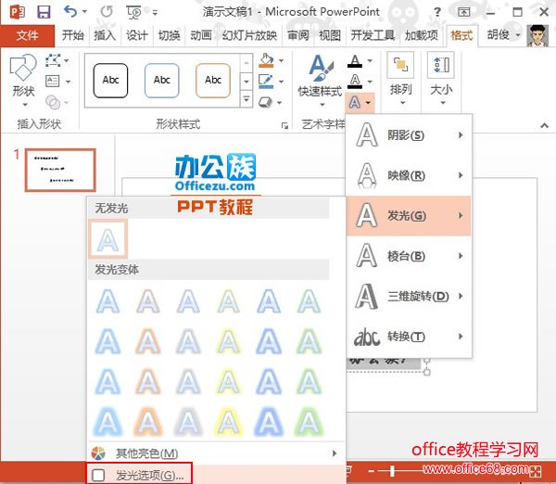Screen dimensions: 556x484
Task: Open the Reflection submenu
Action: tap(409, 175)
